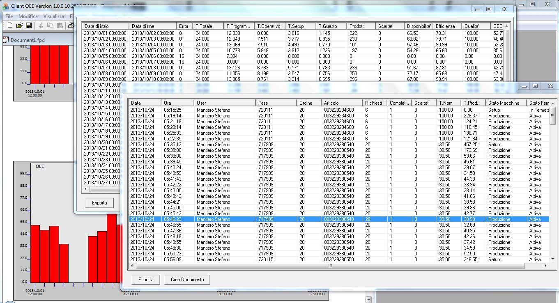Select the row with time 05:56:09
559x303 pixels.
tap(339, 259)
